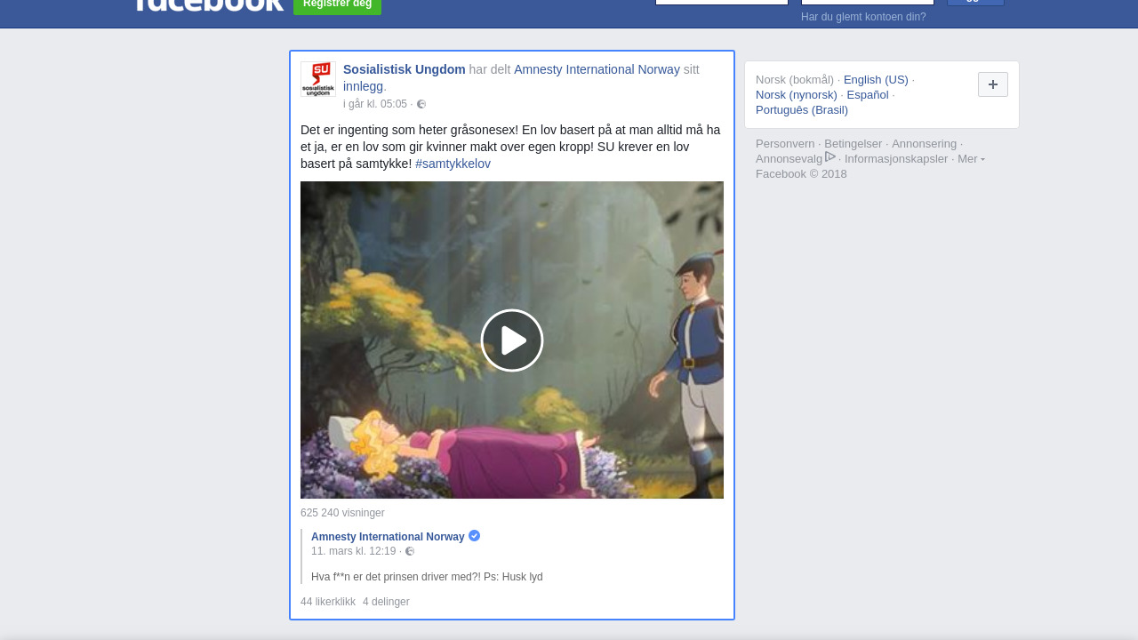The height and width of the screenshot is (640, 1138).
Task: Click the Sosialistisk Ungdom profile picture
Action: click(x=318, y=79)
